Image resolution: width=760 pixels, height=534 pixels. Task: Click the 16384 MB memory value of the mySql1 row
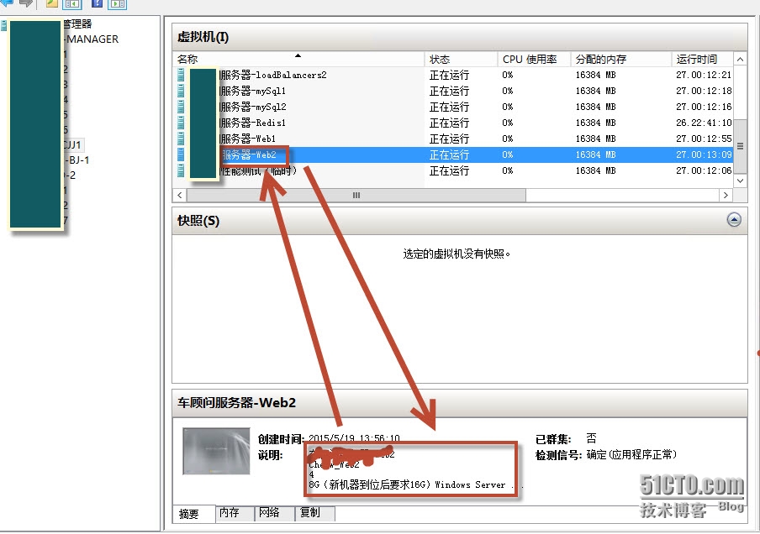(596, 91)
